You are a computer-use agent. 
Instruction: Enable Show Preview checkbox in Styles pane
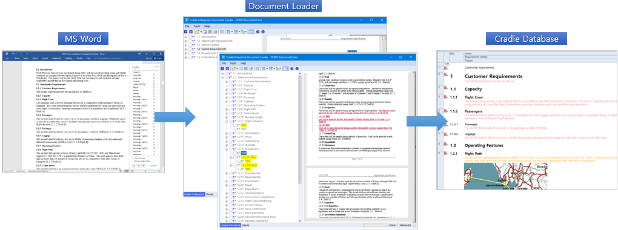[x=133, y=159]
